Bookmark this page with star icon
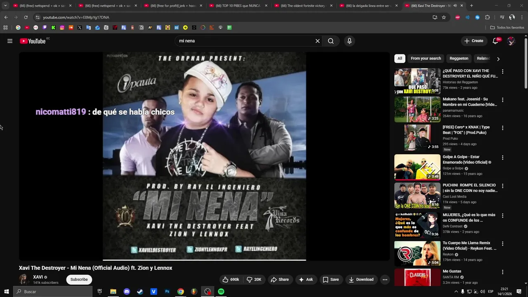Screen dimensions: 528x297 click(444, 17)
